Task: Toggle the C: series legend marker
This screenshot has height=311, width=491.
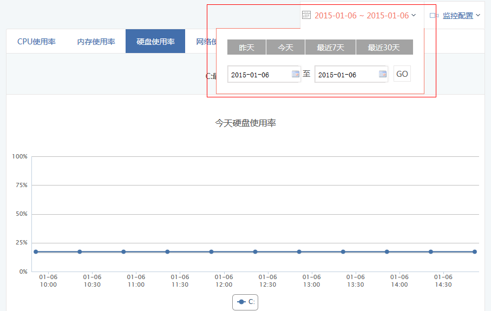Action: (241, 302)
